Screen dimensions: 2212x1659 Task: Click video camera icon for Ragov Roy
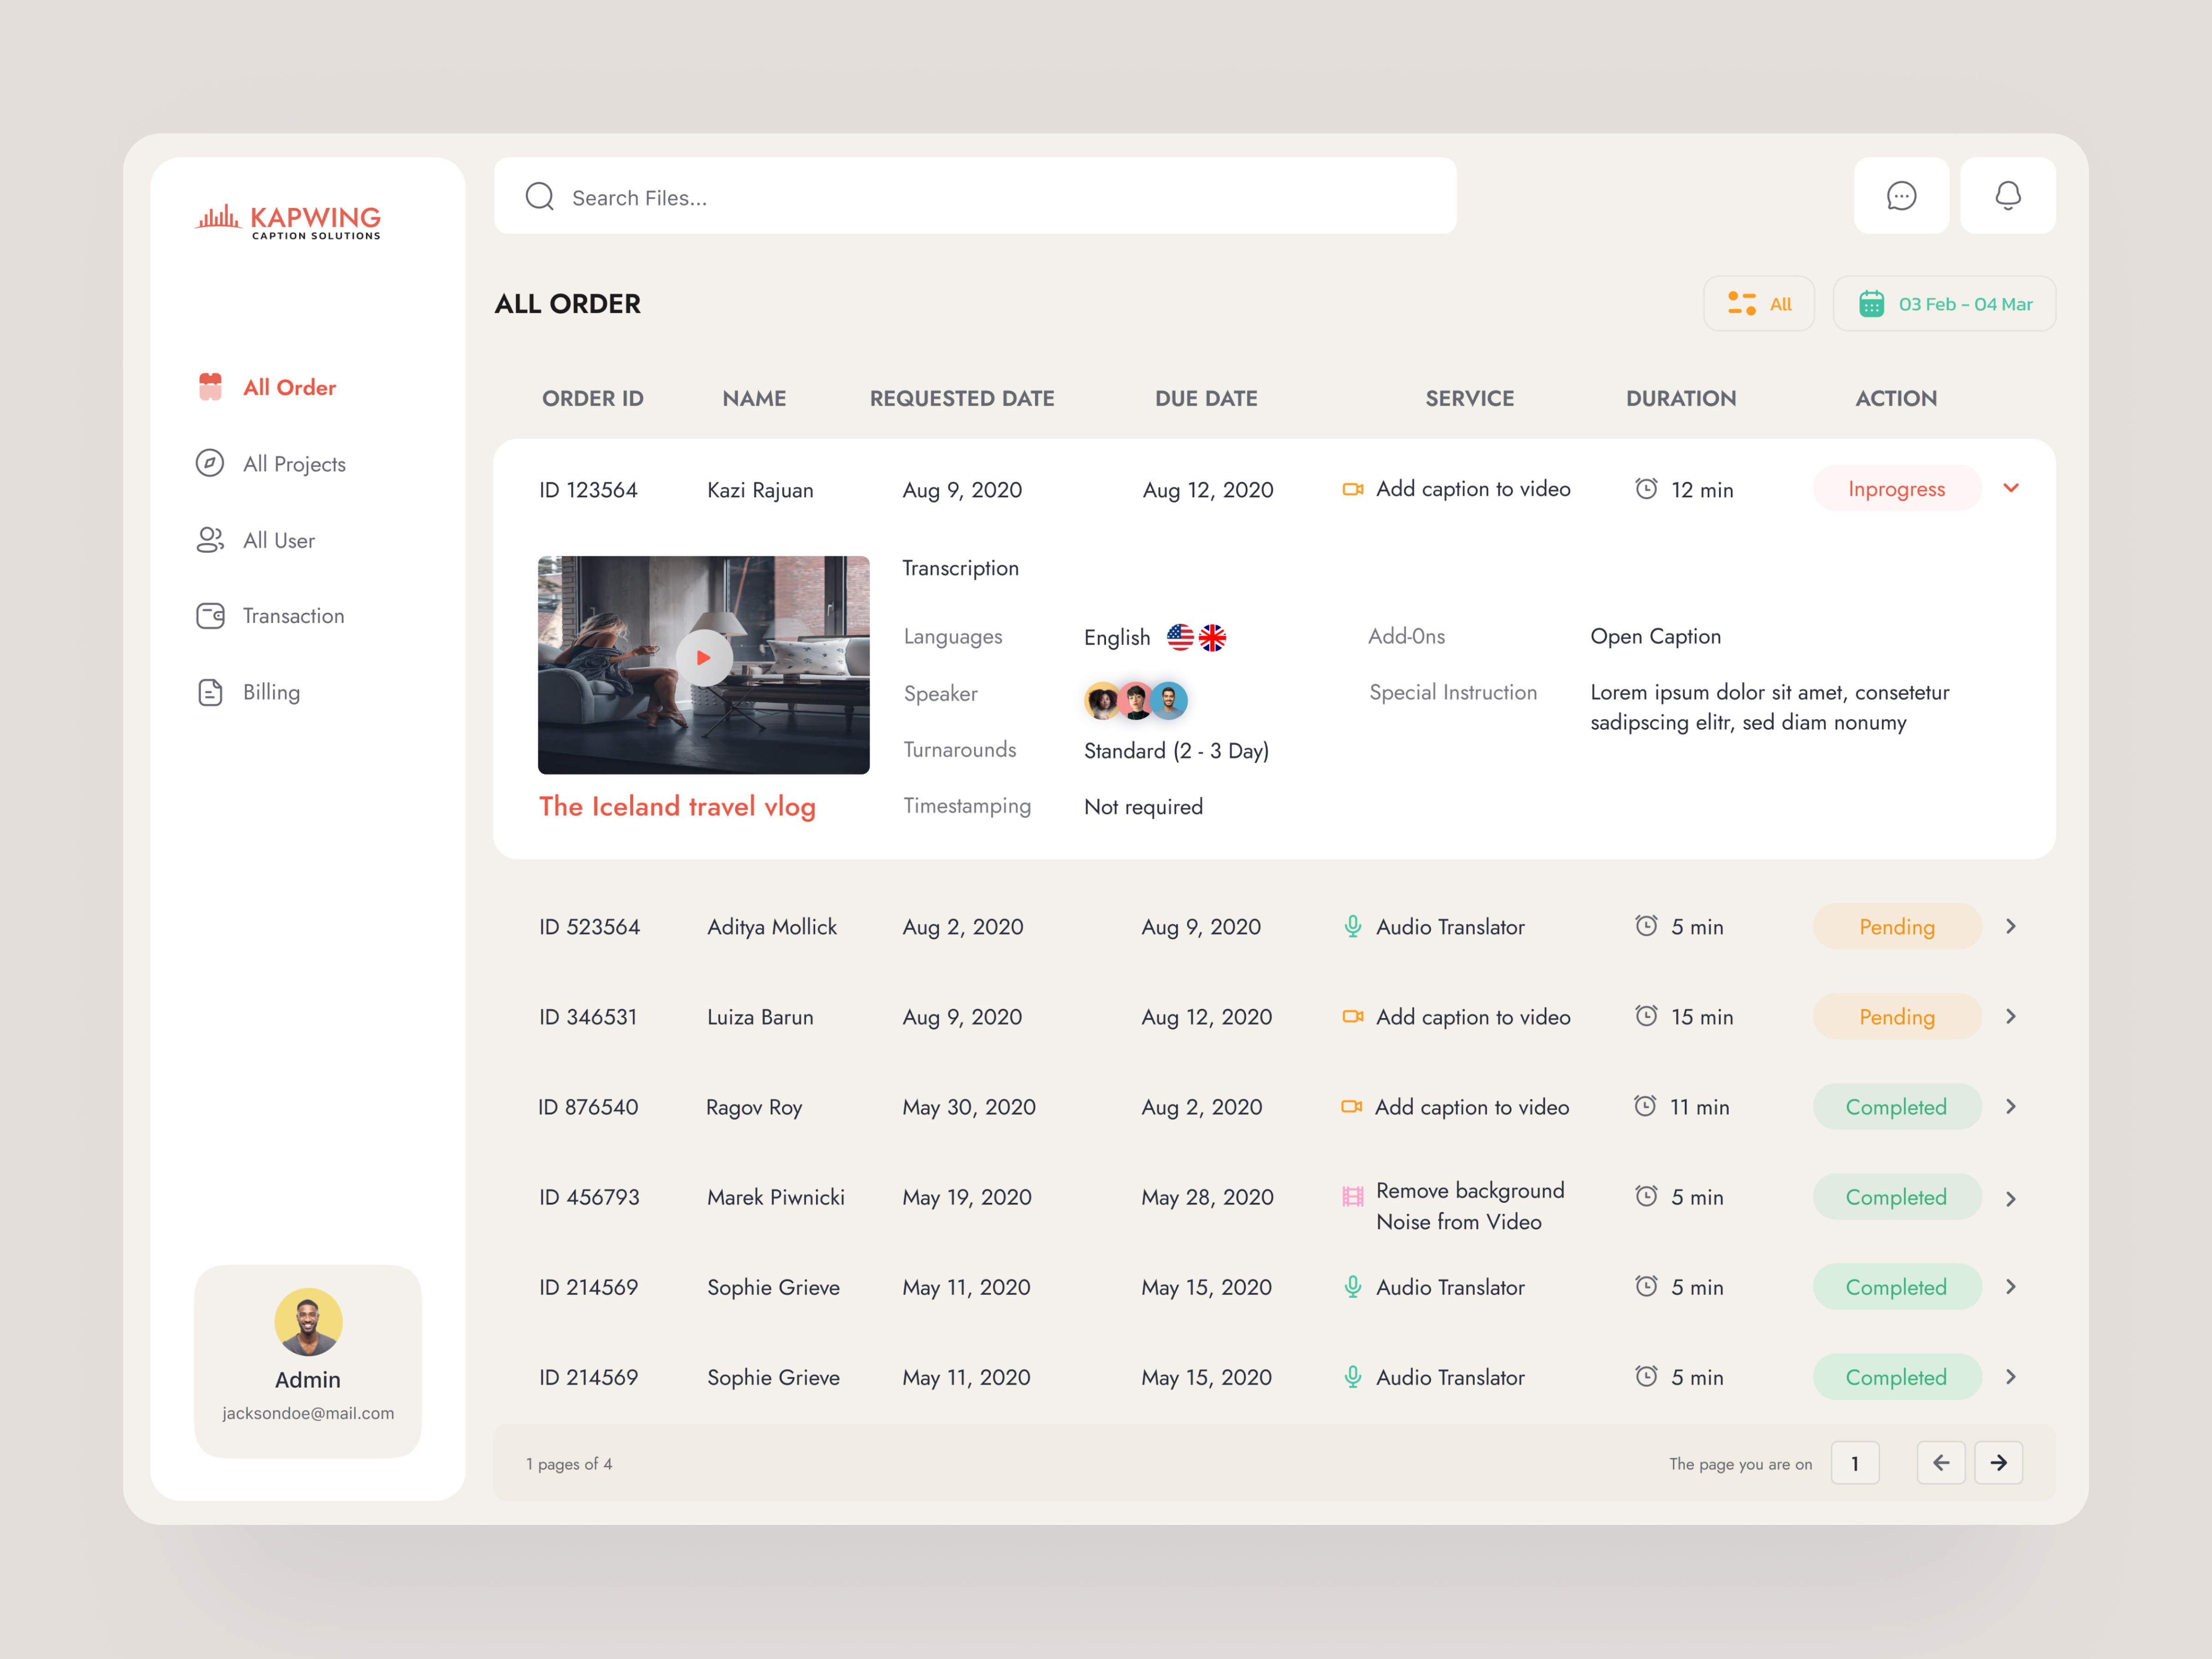[1352, 1107]
